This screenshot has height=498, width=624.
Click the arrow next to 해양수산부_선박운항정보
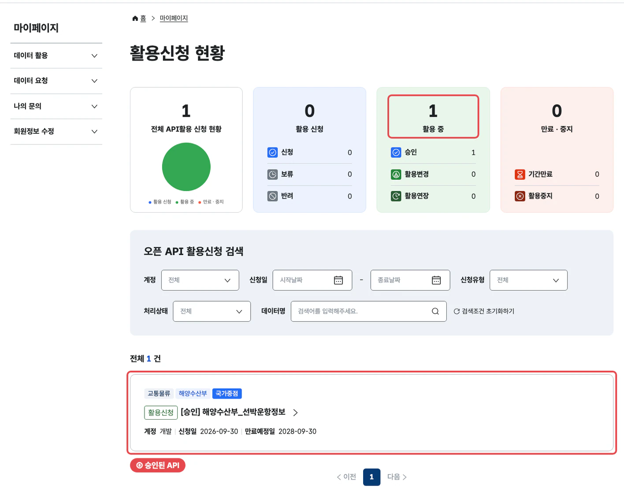tap(295, 413)
